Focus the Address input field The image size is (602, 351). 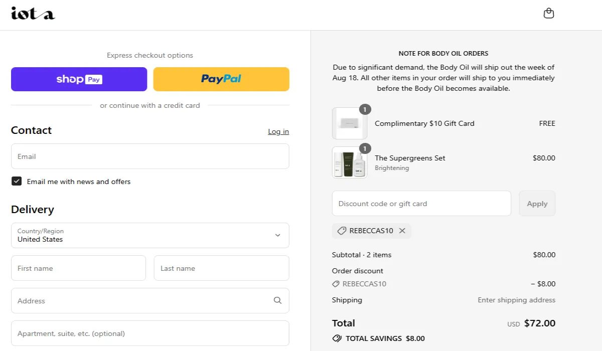coord(150,301)
